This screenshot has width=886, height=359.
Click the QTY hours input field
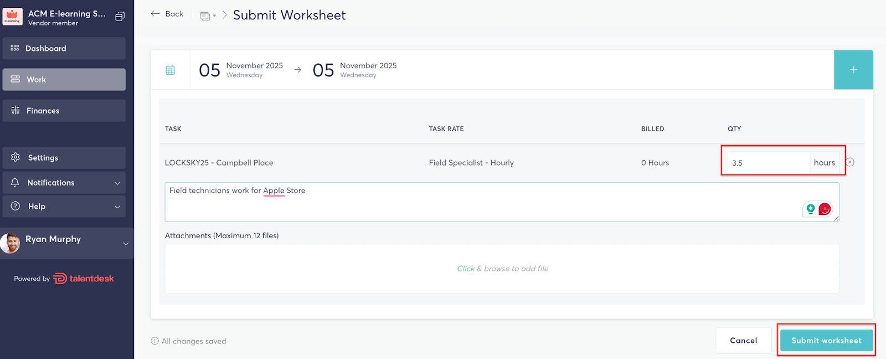coord(767,163)
